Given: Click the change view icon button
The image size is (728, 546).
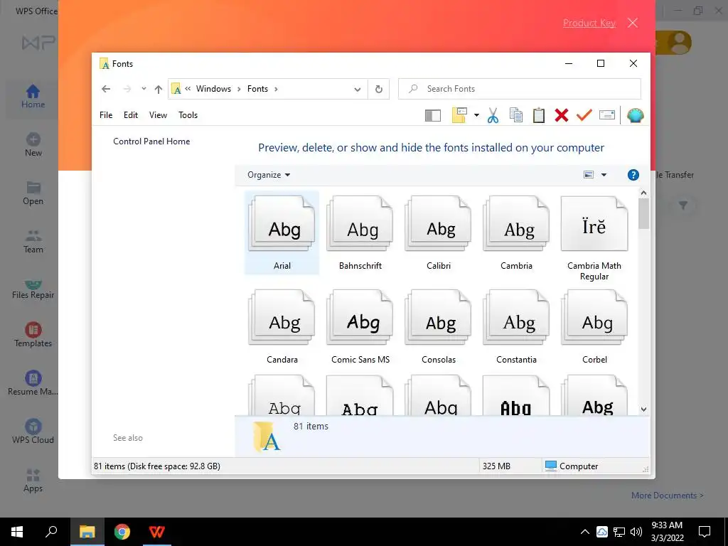Looking at the screenshot, I should (589, 175).
